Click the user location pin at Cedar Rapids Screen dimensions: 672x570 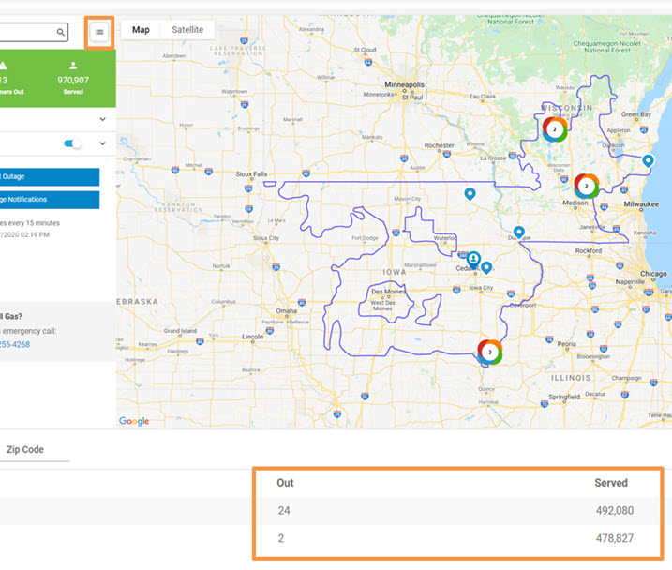click(x=473, y=259)
